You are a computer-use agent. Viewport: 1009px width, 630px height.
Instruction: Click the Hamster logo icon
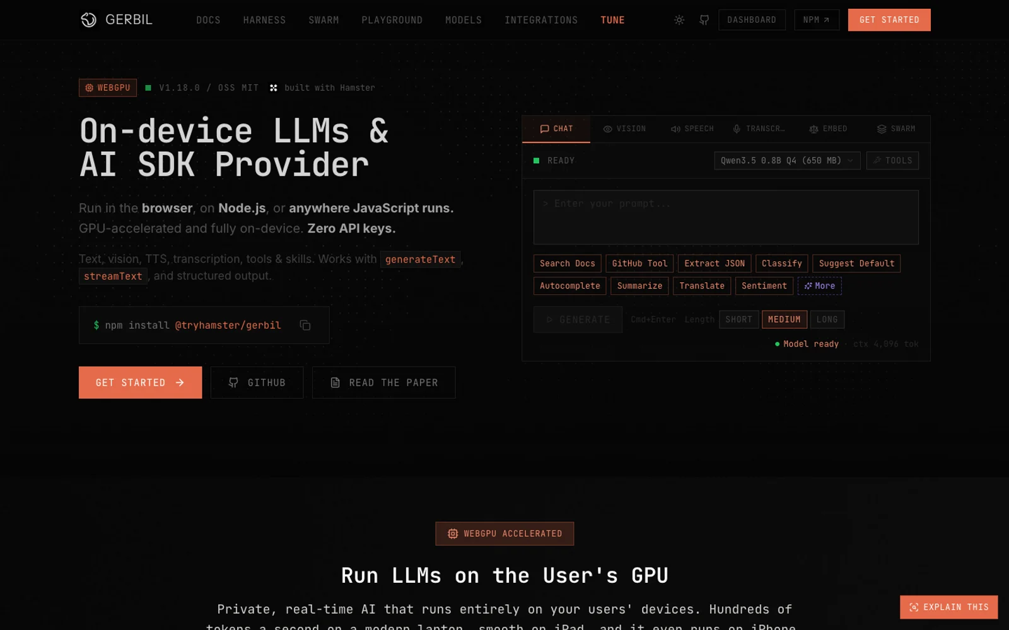click(x=274, y=88)
